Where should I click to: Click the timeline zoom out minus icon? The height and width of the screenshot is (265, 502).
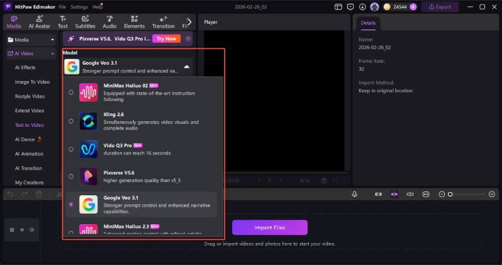[442, 195]
